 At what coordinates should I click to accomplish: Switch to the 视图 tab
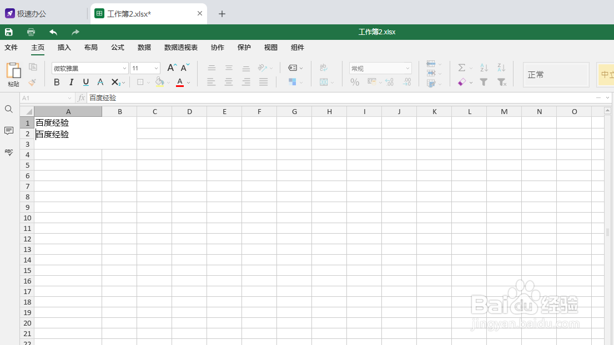pos(270,47)
